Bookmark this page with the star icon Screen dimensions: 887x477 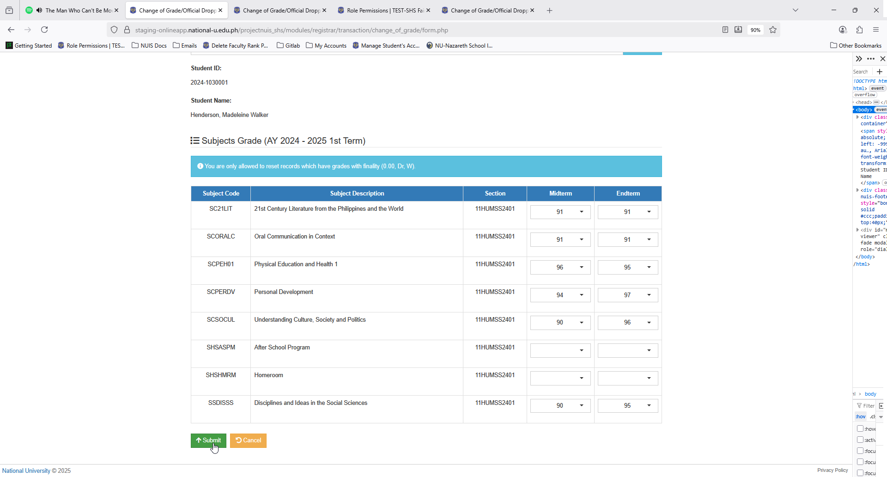[x=773, y=30]
